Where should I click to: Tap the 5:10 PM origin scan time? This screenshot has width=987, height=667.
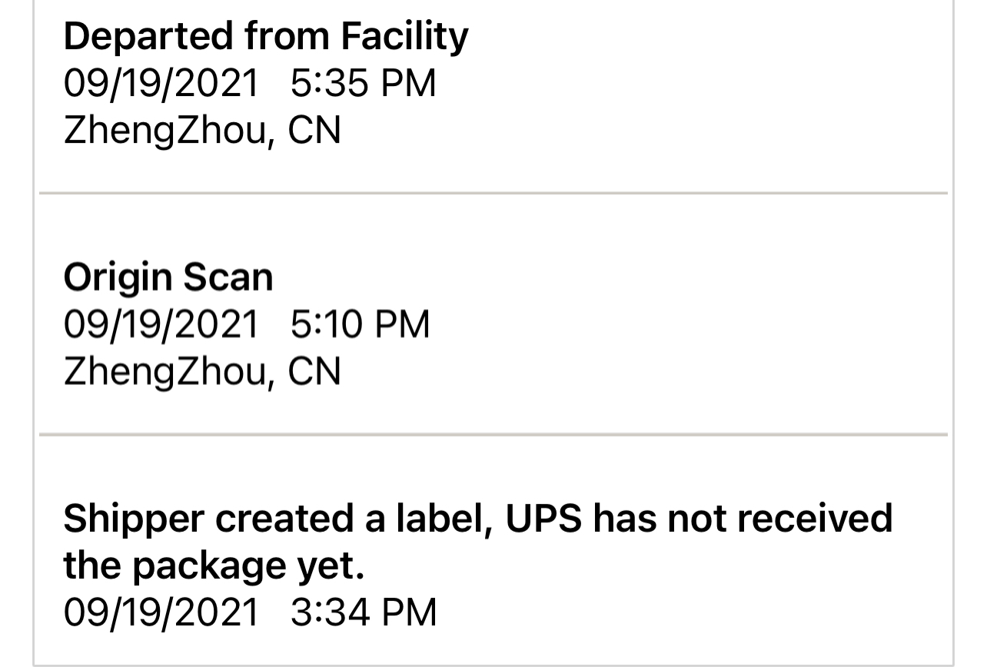[x=361, y=324]
